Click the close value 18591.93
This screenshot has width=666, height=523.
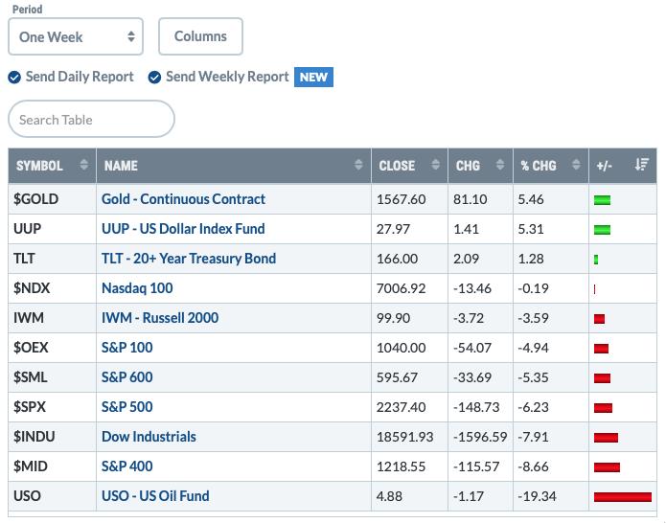[x=404, y=437]
